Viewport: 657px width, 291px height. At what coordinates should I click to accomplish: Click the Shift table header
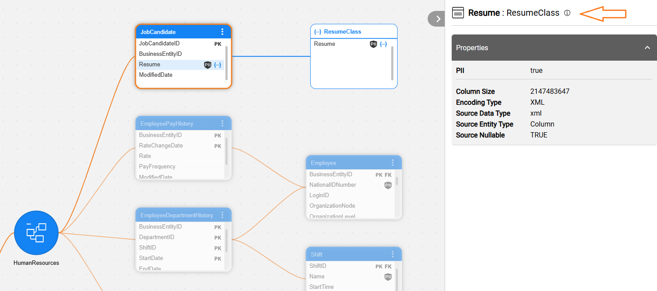click(354, 254)
